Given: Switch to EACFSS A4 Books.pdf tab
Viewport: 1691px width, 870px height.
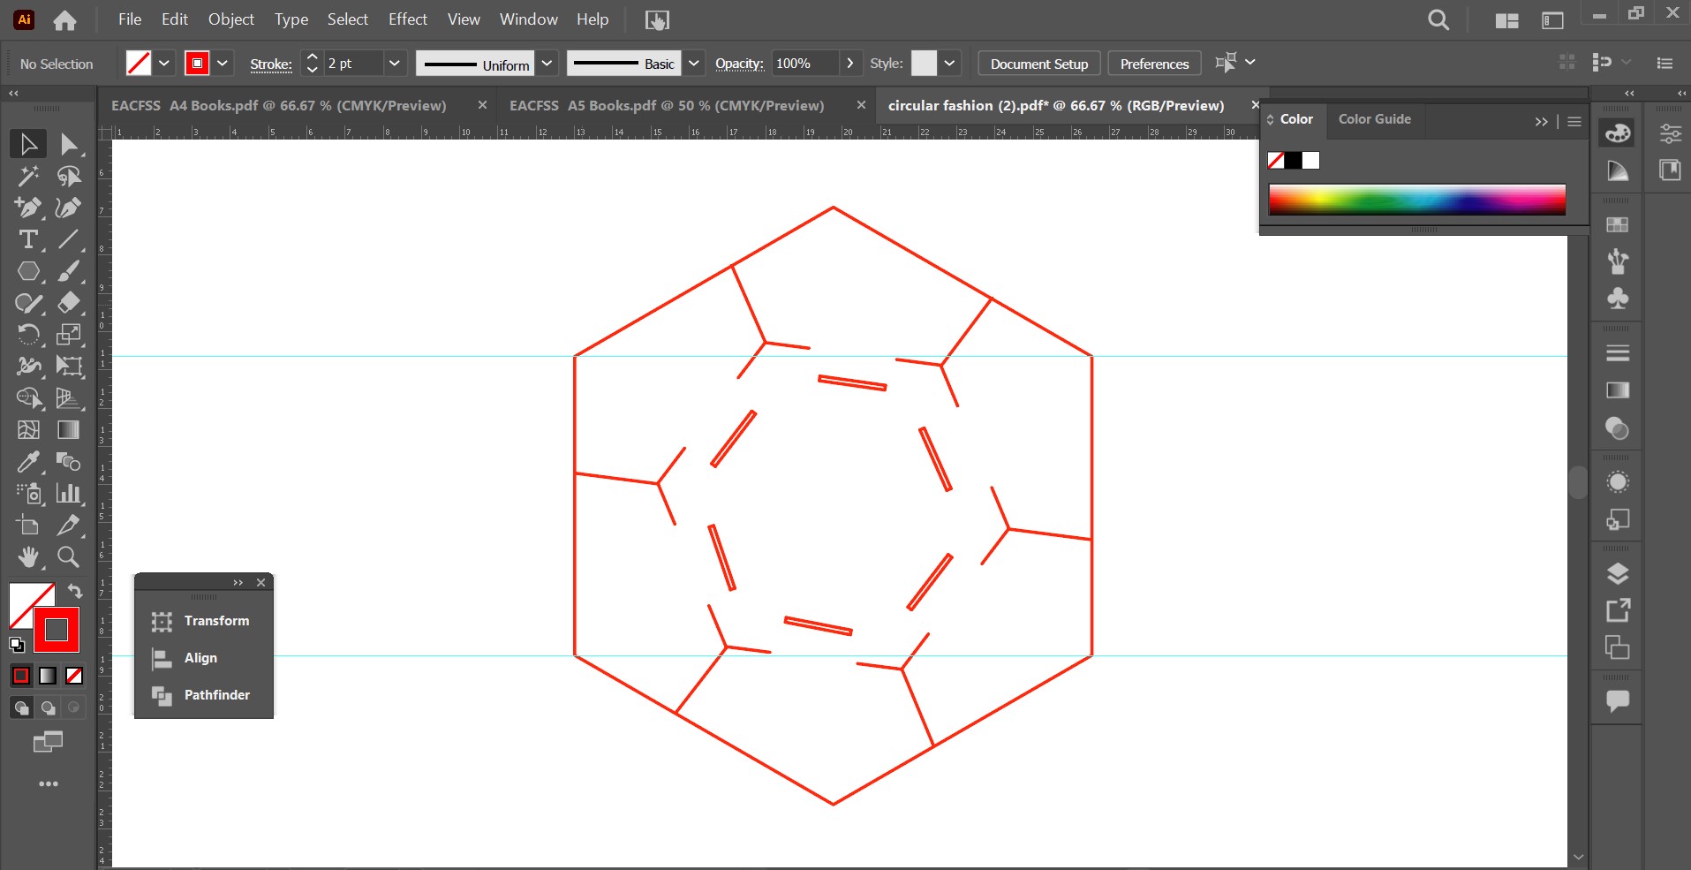Looking at the screenshot, I should coord(279,105).
